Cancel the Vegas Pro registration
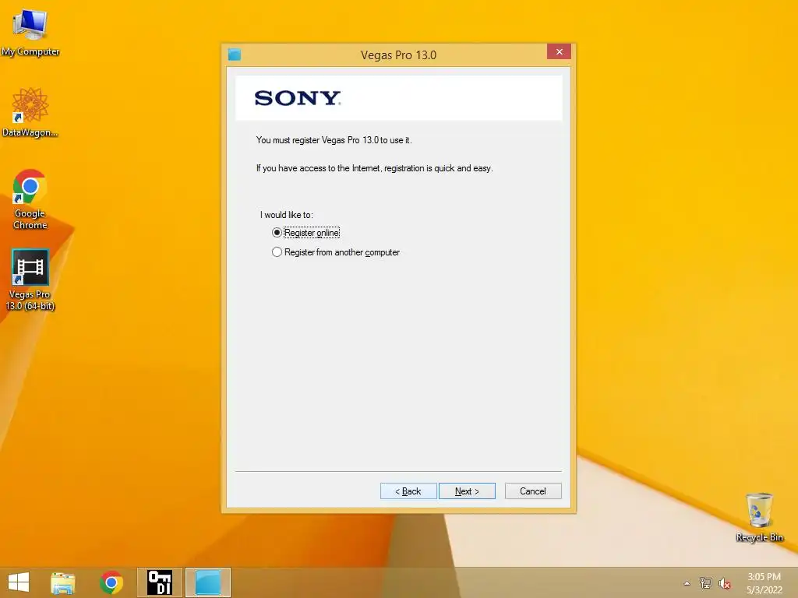Screen dimensions: 798x598 point(533,491)
